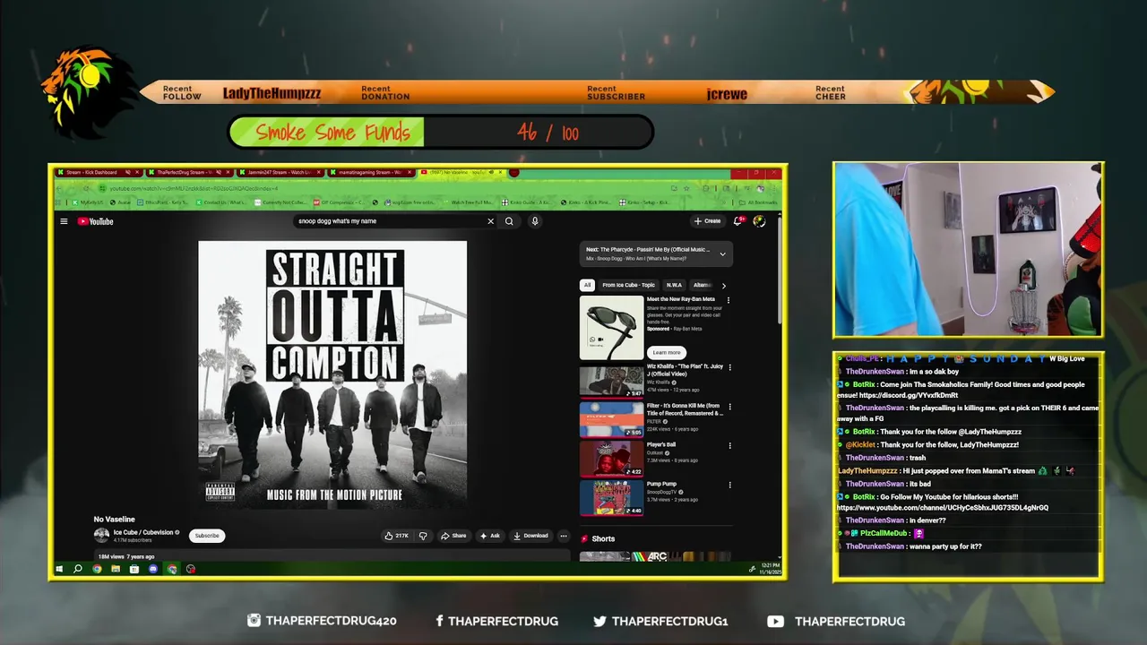Click the Ray-Ban Meta sunglasses ad image

point(611,327)
